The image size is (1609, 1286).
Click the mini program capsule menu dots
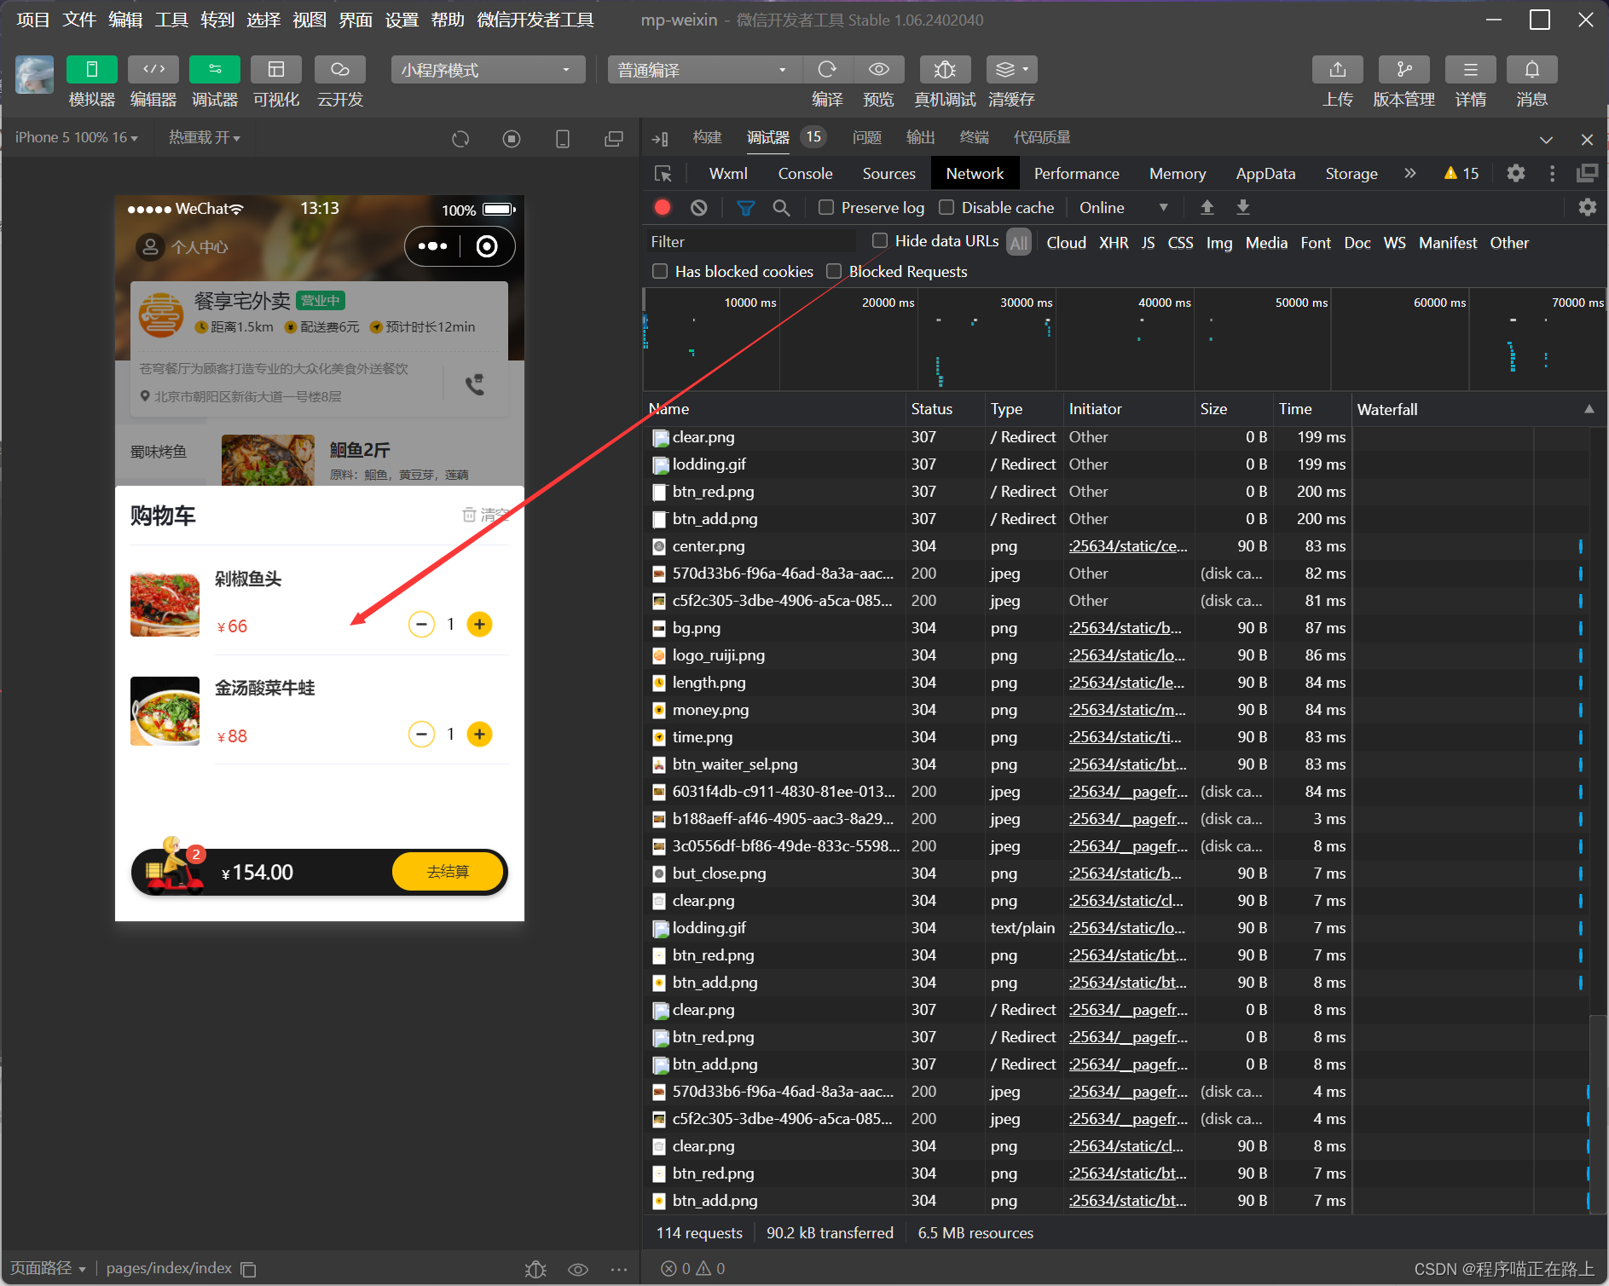pyautogui.click(x=432, y=246)
